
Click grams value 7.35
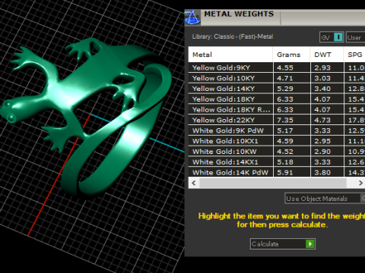click(x=285, y=120)
